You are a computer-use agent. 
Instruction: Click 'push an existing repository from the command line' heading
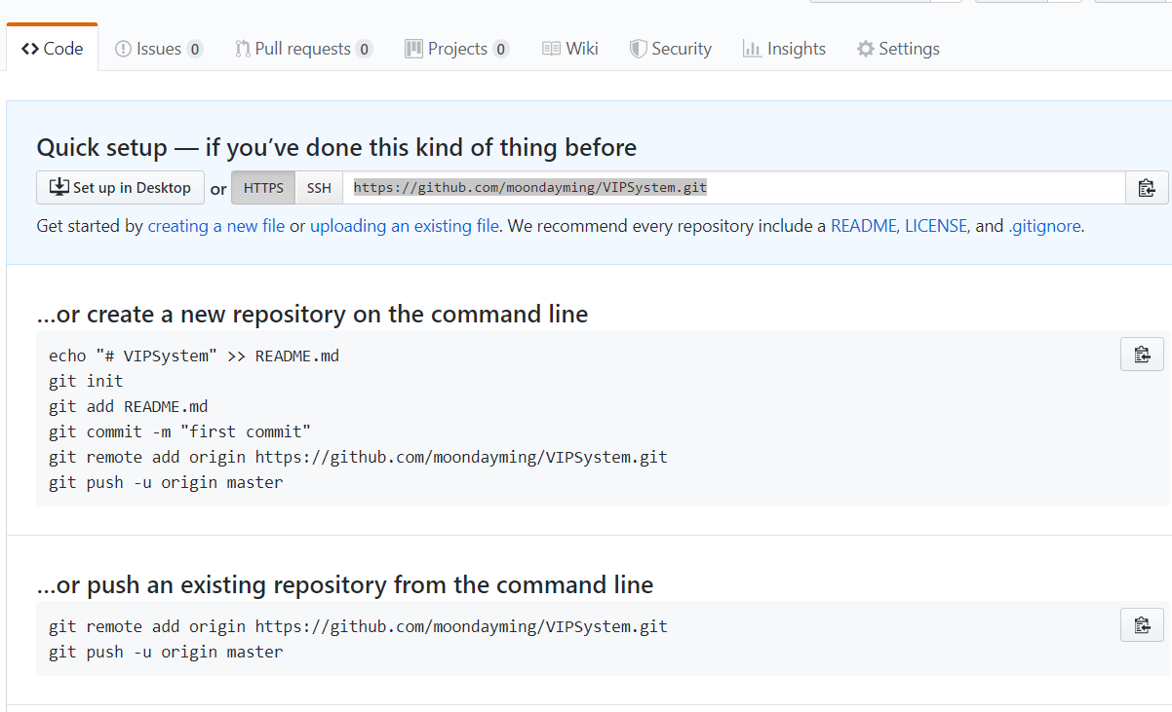(345, 585)
